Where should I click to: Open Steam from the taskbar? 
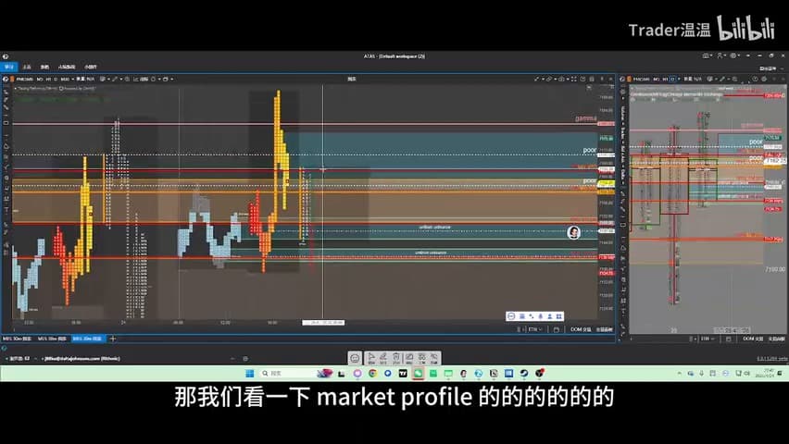tap(523, 373)
